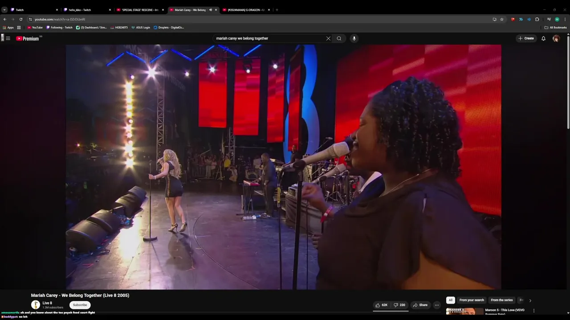Start voice search with microphone icon
This screenshot has height=320, width=570.
354,38
